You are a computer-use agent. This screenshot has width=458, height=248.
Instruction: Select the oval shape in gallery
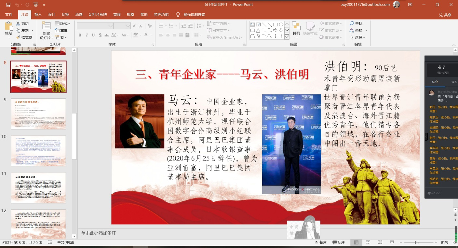(x=281, y=24)
